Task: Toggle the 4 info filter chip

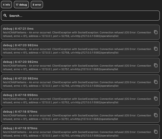Action: 6,5
